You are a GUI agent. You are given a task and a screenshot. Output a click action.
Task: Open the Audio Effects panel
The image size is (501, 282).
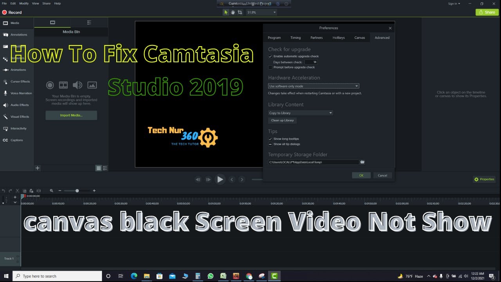[x=17, y=105]
